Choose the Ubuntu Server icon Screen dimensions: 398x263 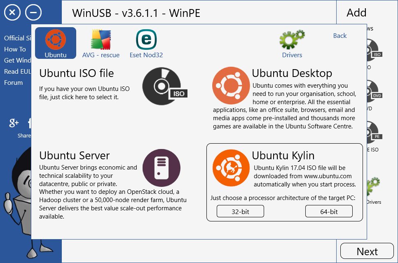[x=161, y=168]
